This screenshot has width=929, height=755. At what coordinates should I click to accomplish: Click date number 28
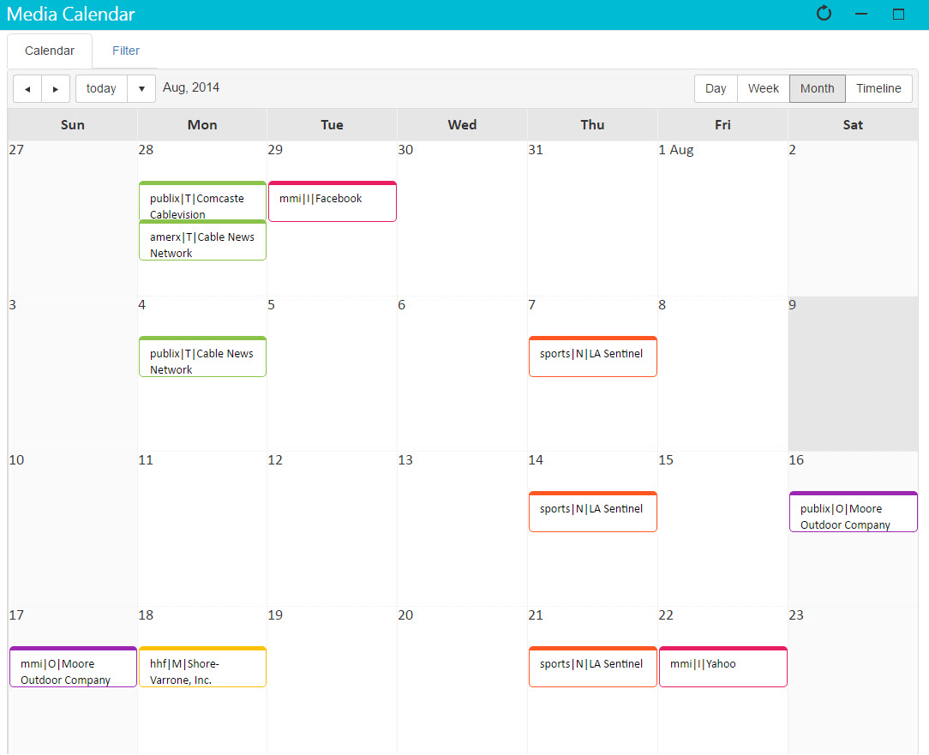(x=146, y=150)
